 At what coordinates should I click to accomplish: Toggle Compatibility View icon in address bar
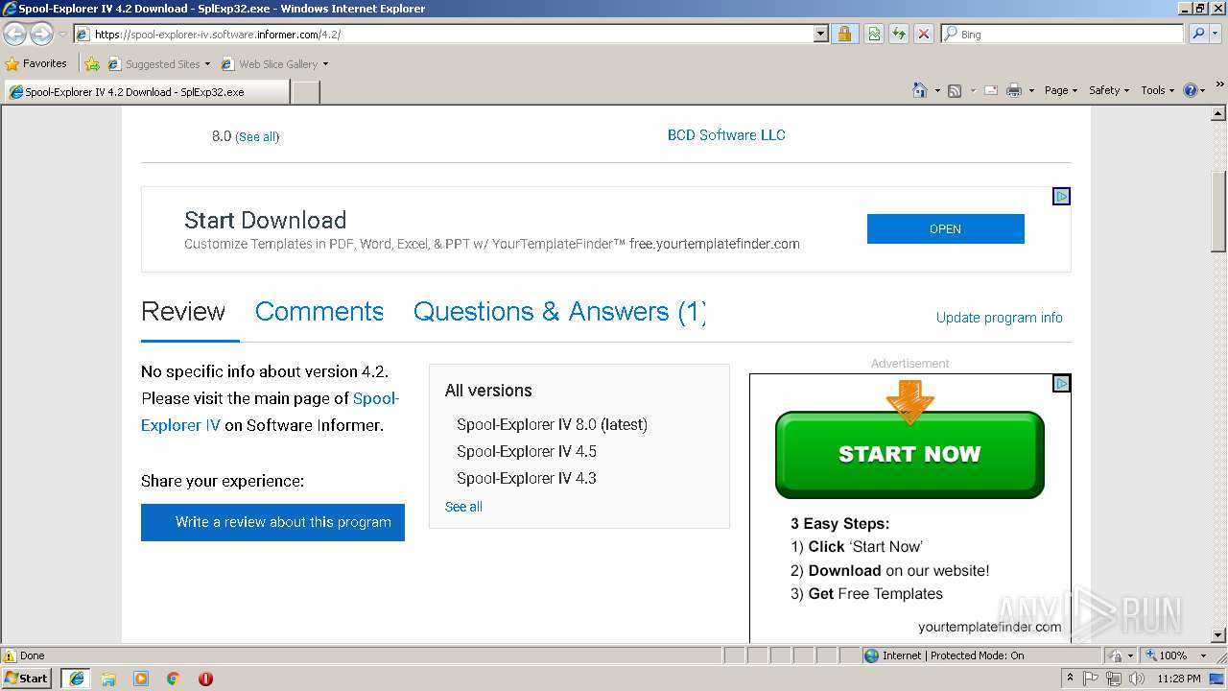click(x=874, y=35)
